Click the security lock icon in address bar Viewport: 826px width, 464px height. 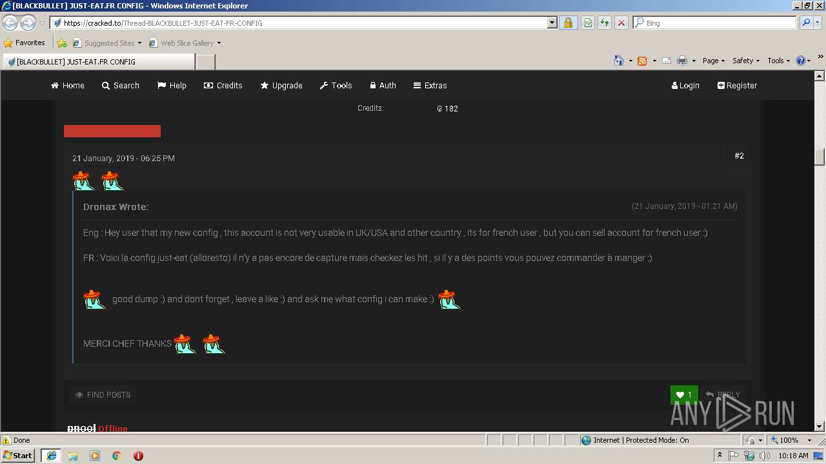click(x=567, y=23)
